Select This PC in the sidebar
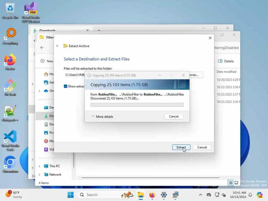Viewport: 268px width, 201px height. [x=52, y=166]
